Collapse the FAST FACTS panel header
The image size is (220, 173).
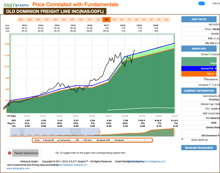[x=199, y=19]
